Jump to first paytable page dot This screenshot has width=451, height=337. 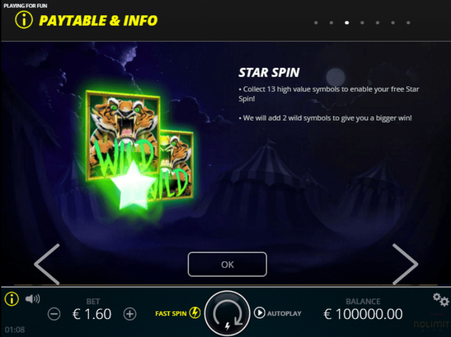click(316, 23)
